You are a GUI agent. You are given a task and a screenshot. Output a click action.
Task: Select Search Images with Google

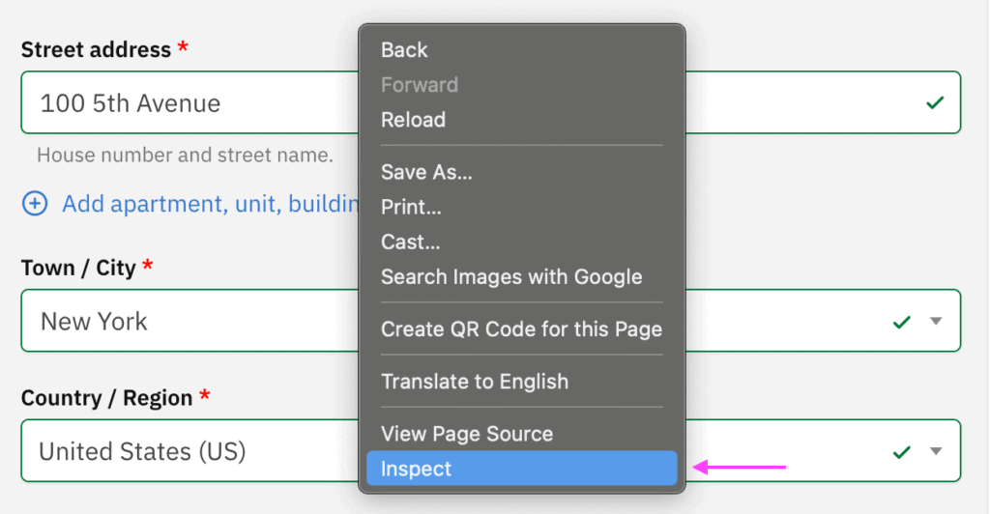[511, 276]
